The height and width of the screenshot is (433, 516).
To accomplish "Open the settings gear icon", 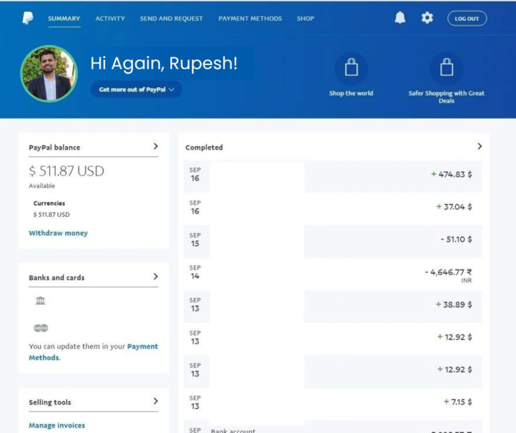I will [427, 18].
